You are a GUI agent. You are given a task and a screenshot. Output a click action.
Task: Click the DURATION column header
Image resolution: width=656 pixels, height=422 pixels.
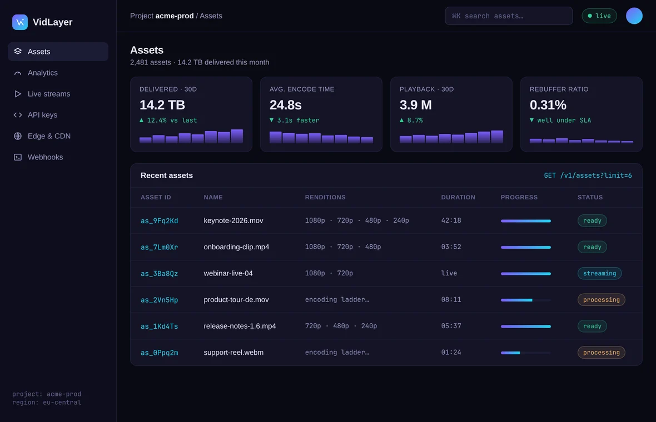tap(458, 197)
